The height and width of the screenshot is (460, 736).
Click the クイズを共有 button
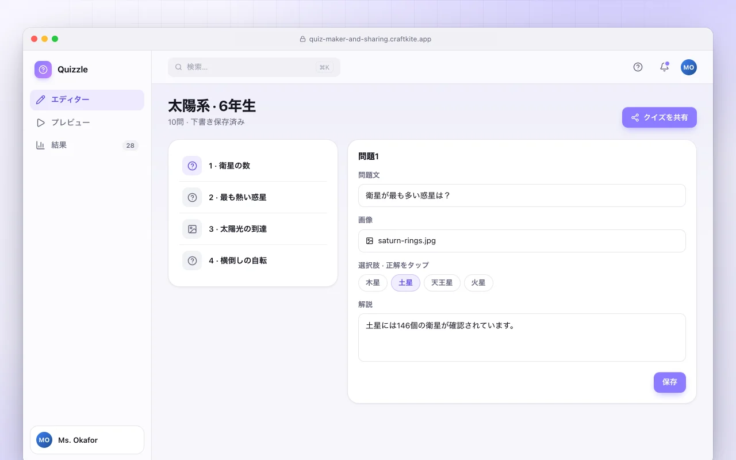tap(660, 117)
